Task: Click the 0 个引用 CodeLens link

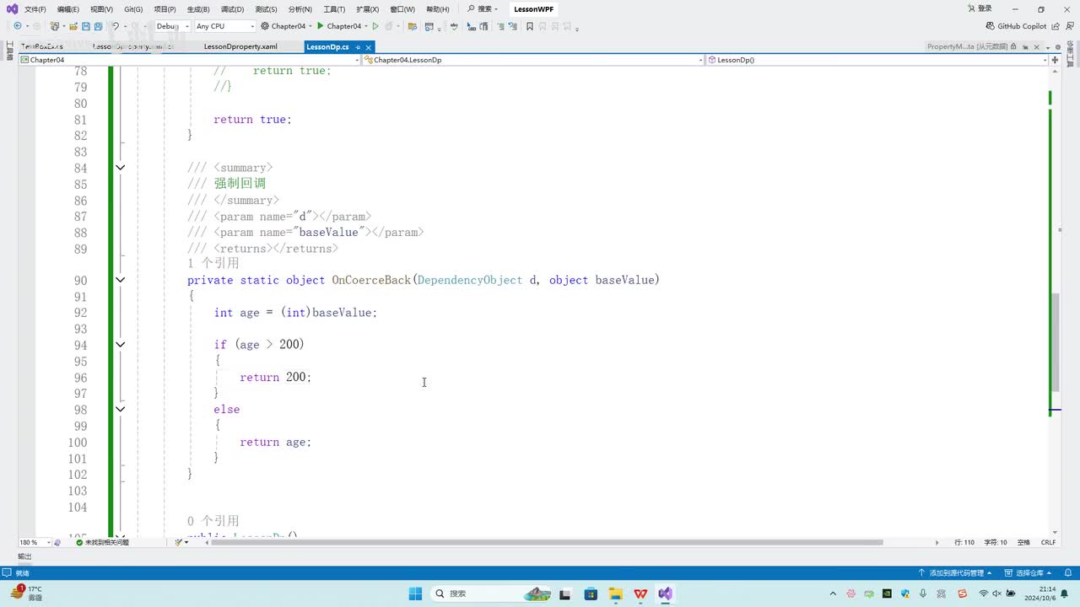Action: pos(213,522)
